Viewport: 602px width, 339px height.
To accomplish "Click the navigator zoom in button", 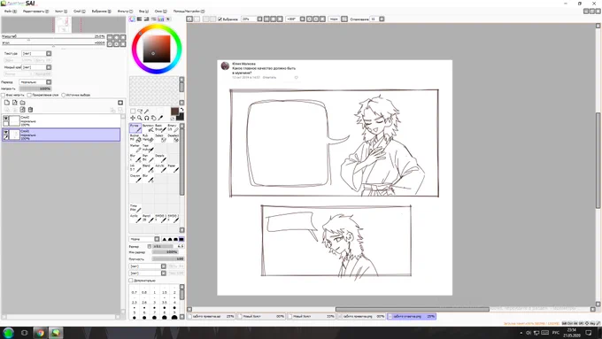I will click(116, 37).
